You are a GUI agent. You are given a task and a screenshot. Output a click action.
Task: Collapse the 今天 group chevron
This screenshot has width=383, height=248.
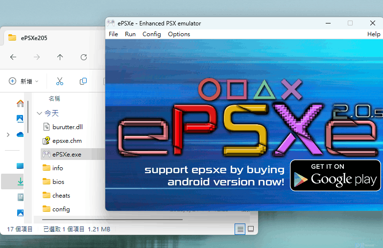pos(39,113)
